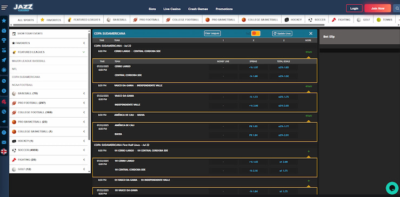Open the cherries slots icon in left rail
The image size is (400, 197).
click(4, 50)
